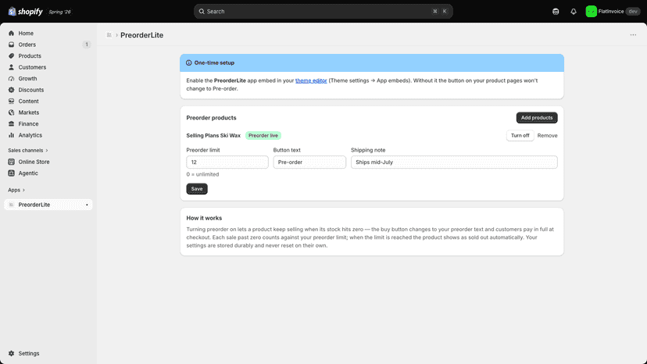Click the FlatInvoice green avatar
The height and width of the screenshot is (364, 647).
(x=591, y=12)
